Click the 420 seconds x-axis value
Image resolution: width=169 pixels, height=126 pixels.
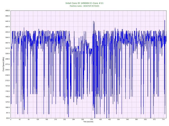[100, 119]
